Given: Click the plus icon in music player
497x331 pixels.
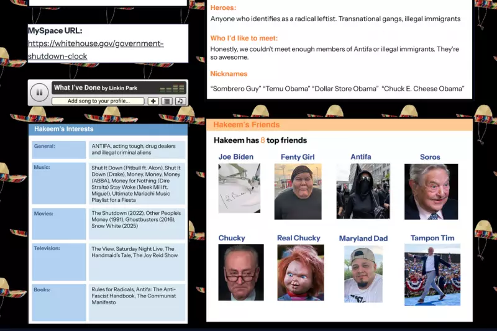Looking at the screenshot, I should point(153,101).
